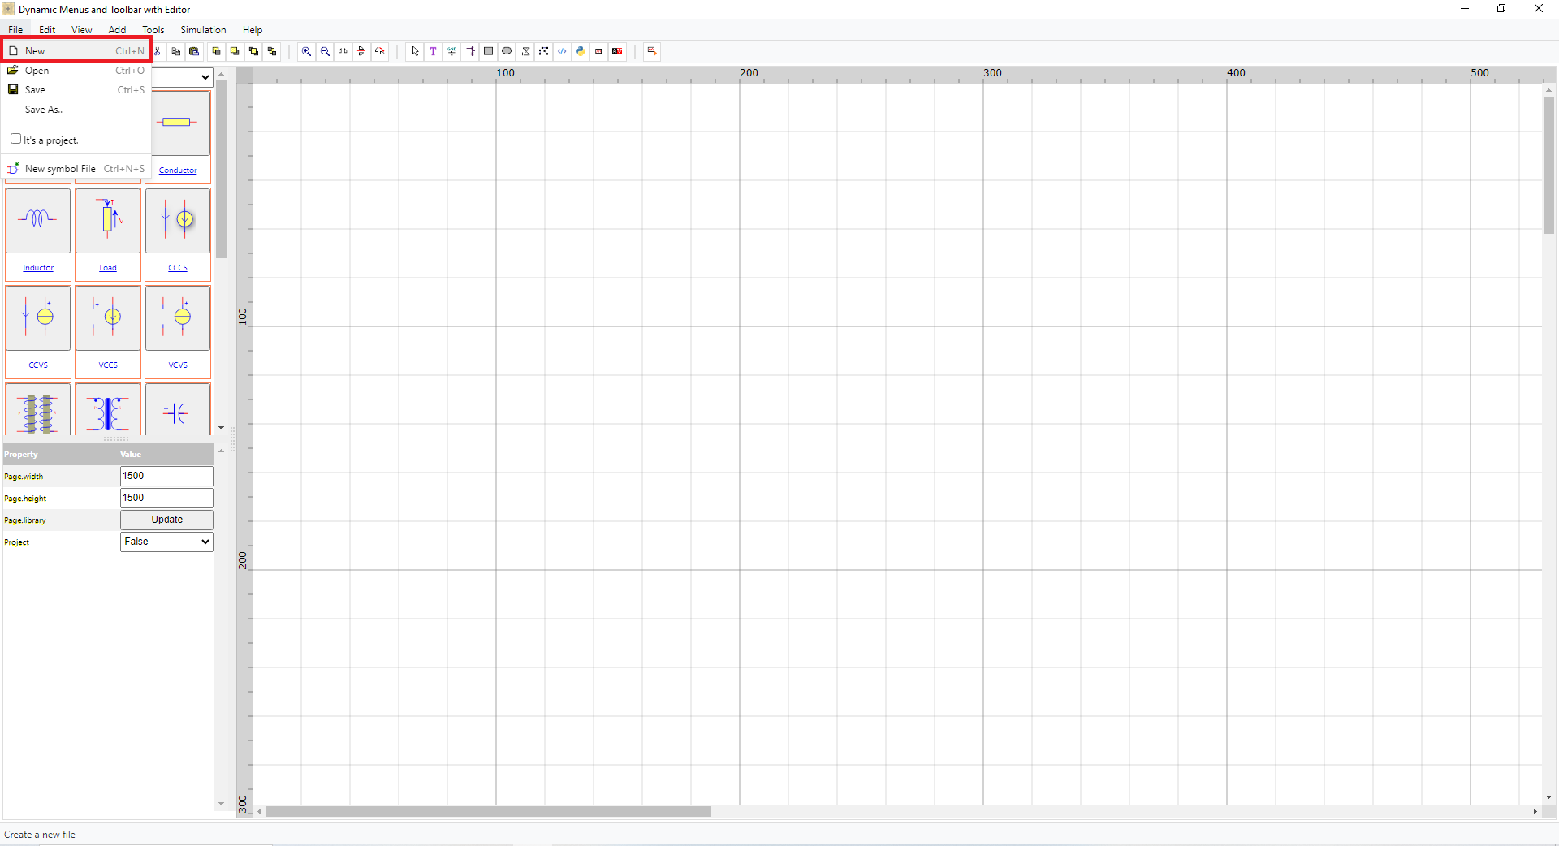Screen dimensions: 1559x846
Task: Click the Group objects toolbar icon
Action: pyautogui.click(x=253, y=51)
